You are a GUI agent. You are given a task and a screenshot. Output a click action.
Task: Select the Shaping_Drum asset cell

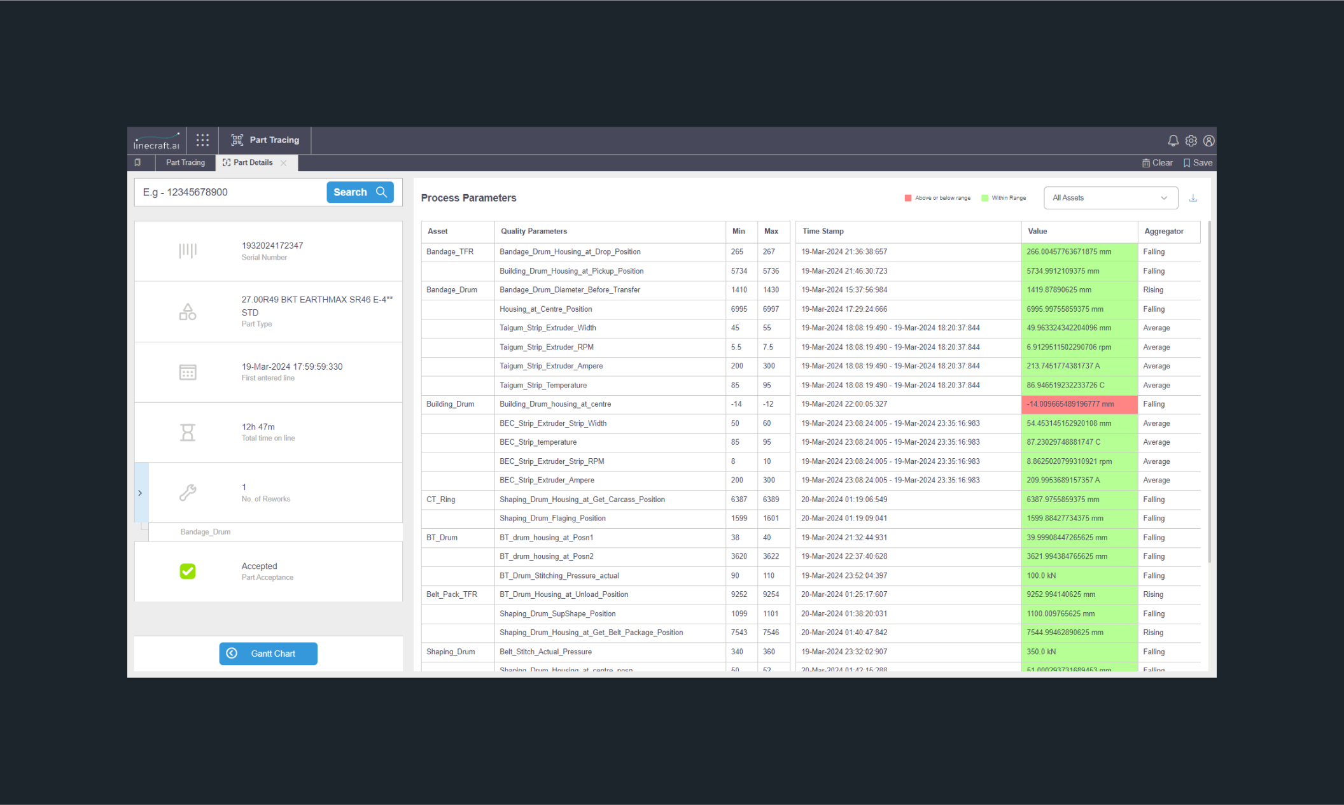(x=458, y=652)
